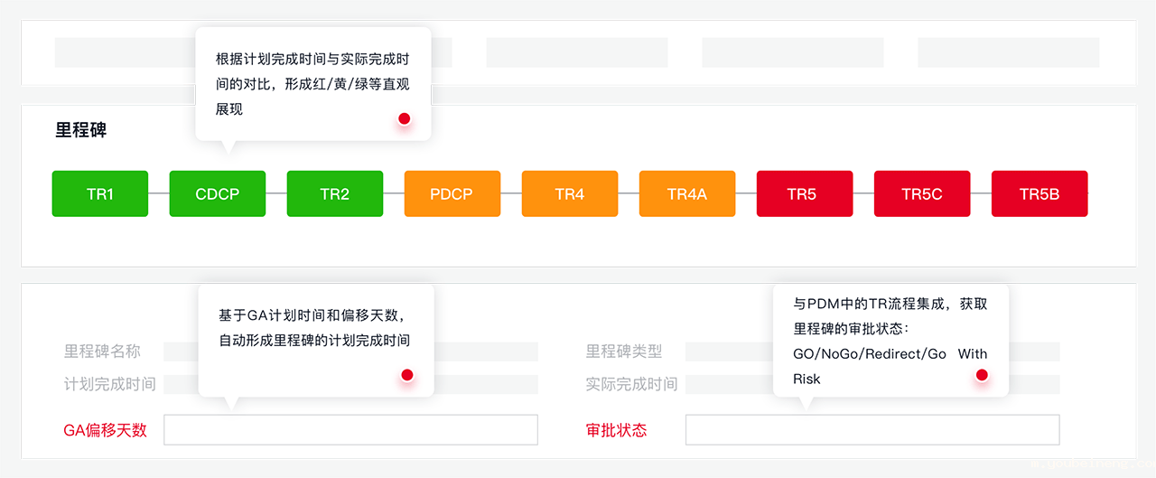Screen dimensions: 1156x478
Task: Click the 里程碑名称 field label
Action: pos(102,351)
